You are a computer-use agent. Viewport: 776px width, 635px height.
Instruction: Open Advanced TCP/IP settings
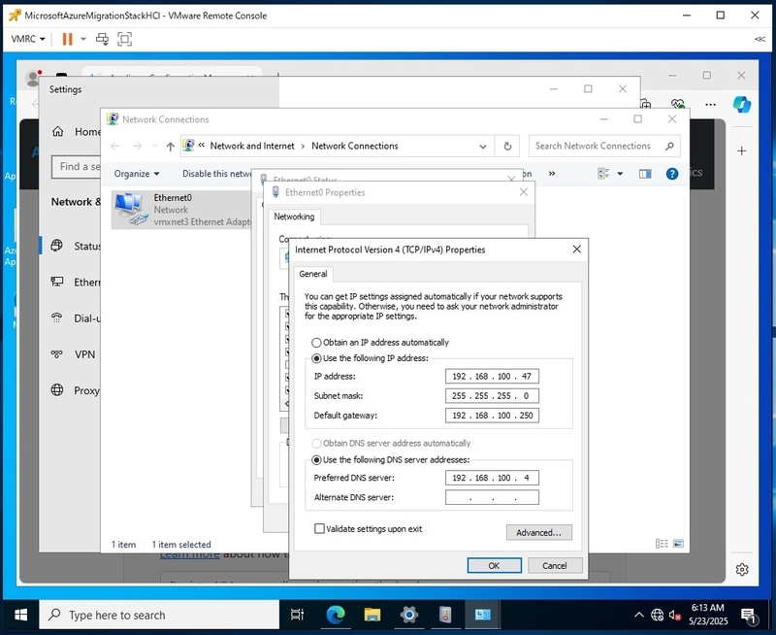(539, 532)
